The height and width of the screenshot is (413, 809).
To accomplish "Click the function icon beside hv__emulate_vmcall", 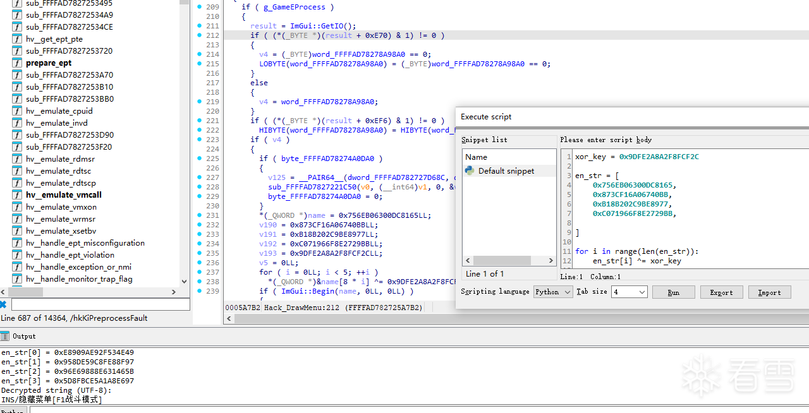I will 16,195.
